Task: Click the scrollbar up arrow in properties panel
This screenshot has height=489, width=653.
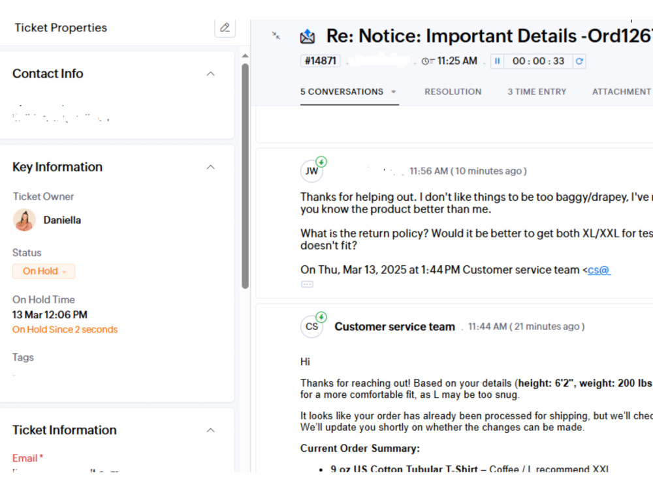Action: [x=246, y=55]
